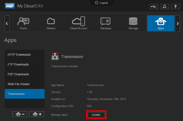Select Web File Viewer in the apps list

pos(25,84)
